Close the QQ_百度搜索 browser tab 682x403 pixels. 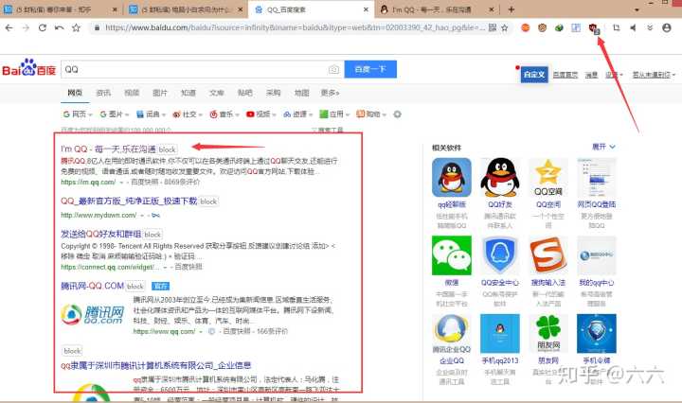366,9
